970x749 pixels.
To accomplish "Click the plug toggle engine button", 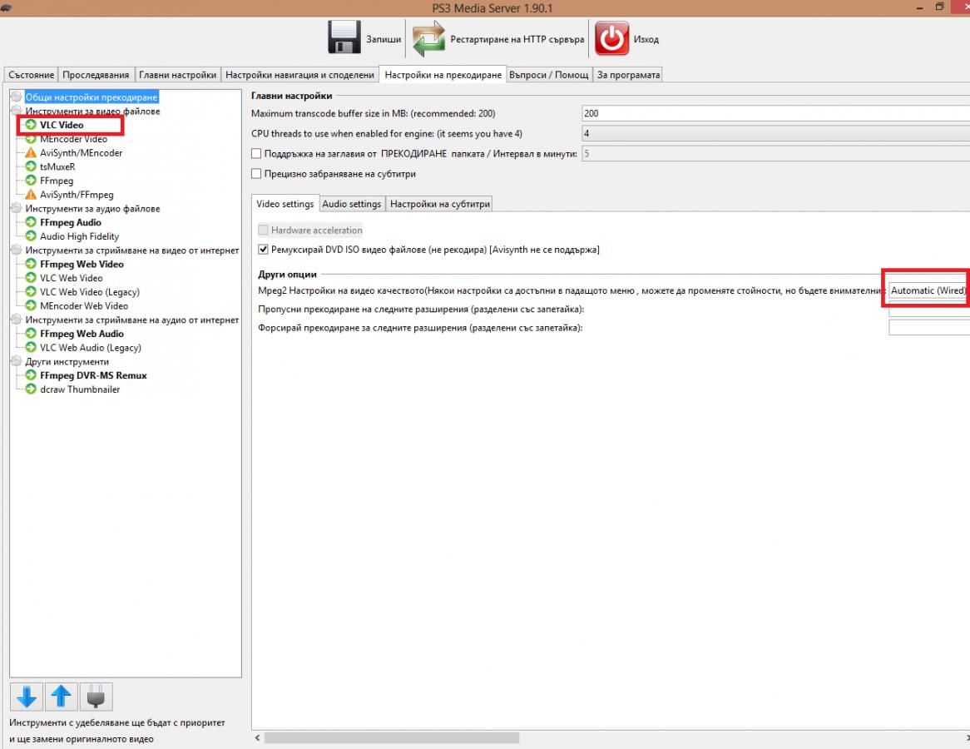I will click(x=96, y=697).
